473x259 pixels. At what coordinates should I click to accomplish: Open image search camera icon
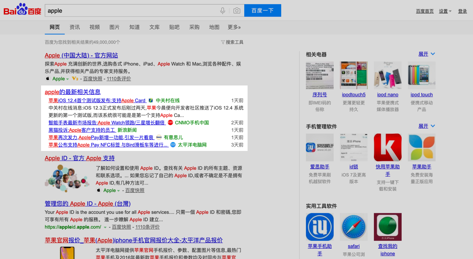[237, 11]
